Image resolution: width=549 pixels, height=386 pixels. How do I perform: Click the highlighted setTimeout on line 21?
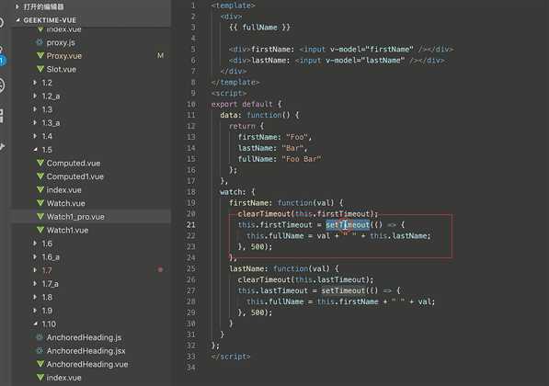click(x=348, y=224)
